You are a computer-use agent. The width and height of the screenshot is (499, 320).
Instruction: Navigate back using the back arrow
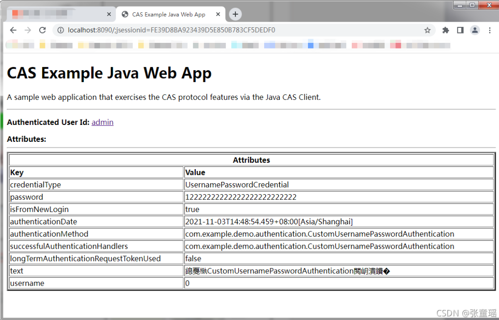[x=13, y=30]
